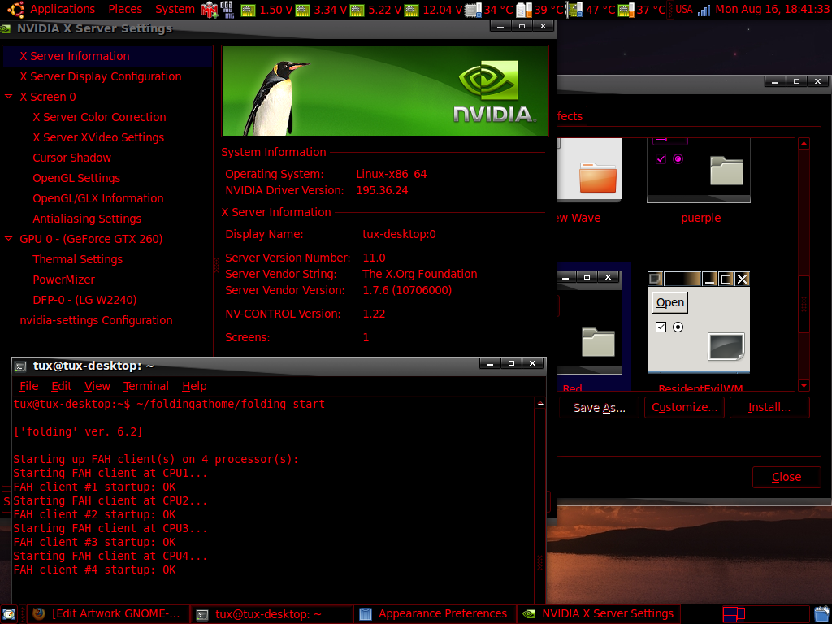Open the Terminal menu in terminal window

146,386
